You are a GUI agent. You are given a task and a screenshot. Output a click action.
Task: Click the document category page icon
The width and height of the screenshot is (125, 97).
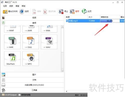pos(3,80)
